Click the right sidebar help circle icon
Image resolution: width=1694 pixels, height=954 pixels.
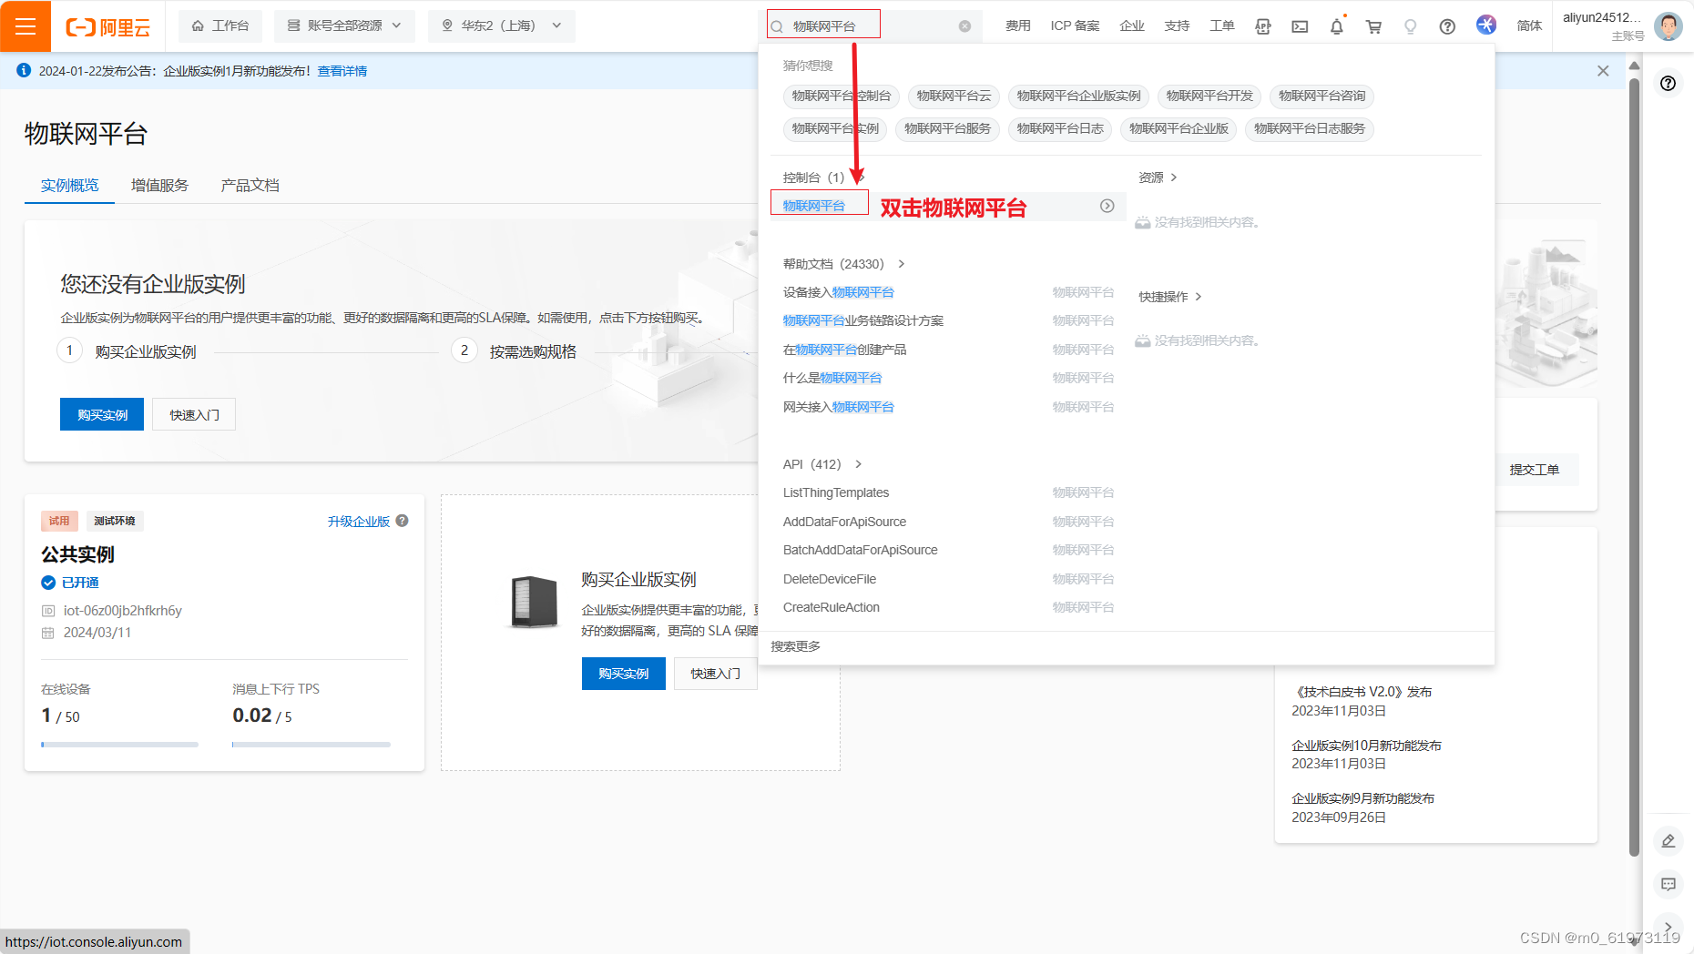pos(1668,84)
